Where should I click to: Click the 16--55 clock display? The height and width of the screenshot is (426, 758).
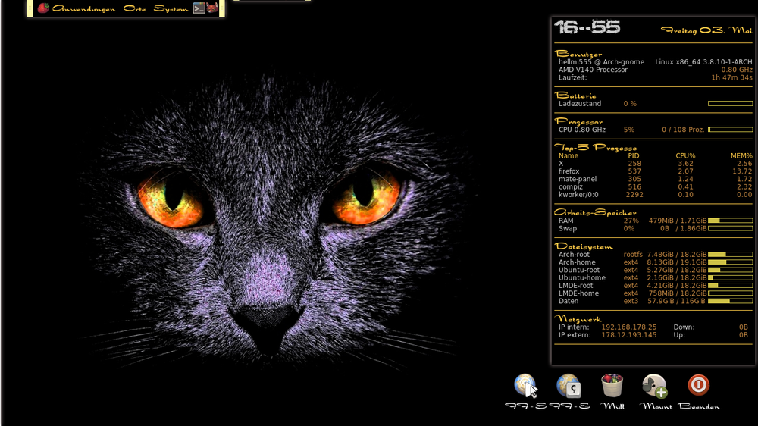click(587, 28)
